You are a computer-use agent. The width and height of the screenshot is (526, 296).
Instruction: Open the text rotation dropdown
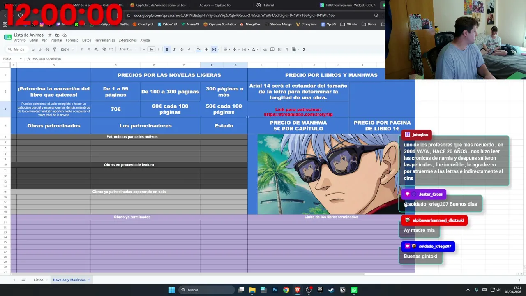pyautogui.click(x=254, y=49)
